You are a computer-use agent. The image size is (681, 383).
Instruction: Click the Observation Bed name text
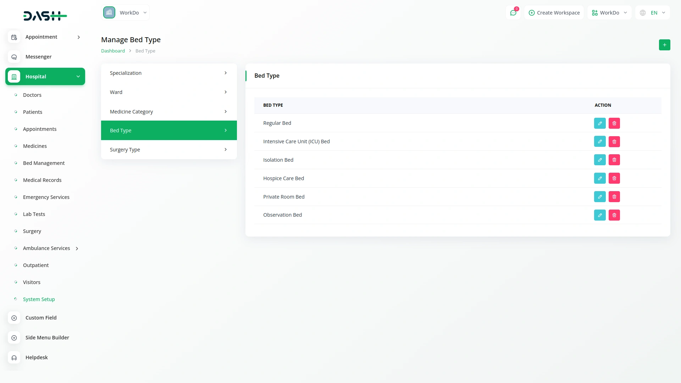pos(282,215)
